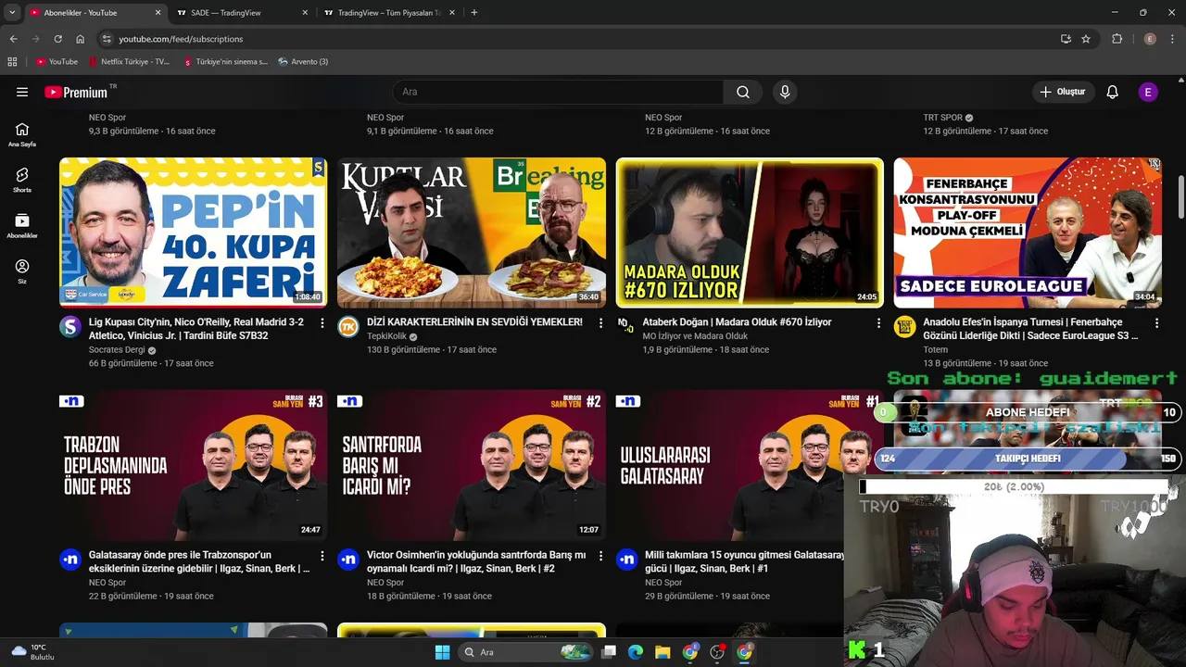Open the Siz sidebar section
Screen dimensions: 1186x667
[x=22, y=271]
